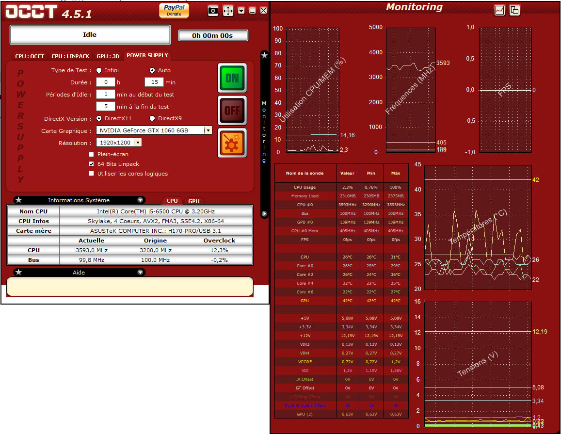Click the Durée hours field
Viewport: 561px width, 435px height.
coord(106,82)
